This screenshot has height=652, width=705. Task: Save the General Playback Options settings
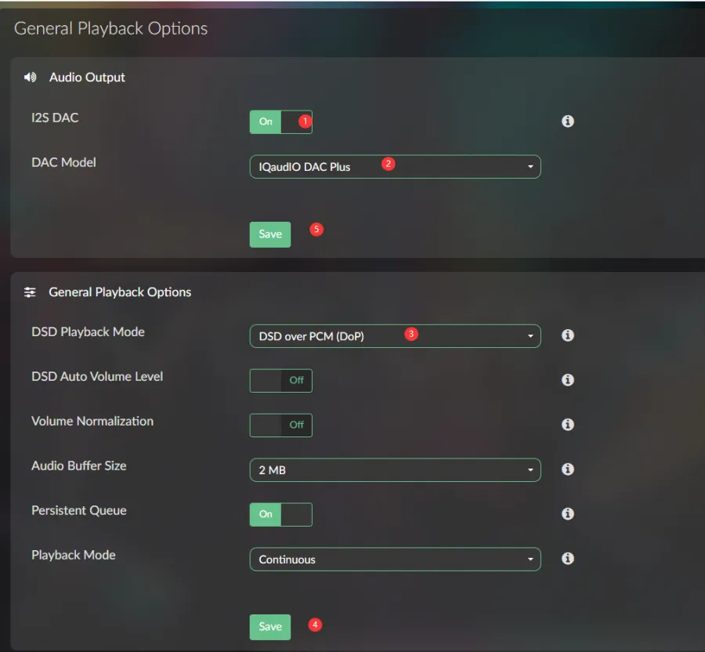coord(269,626)
